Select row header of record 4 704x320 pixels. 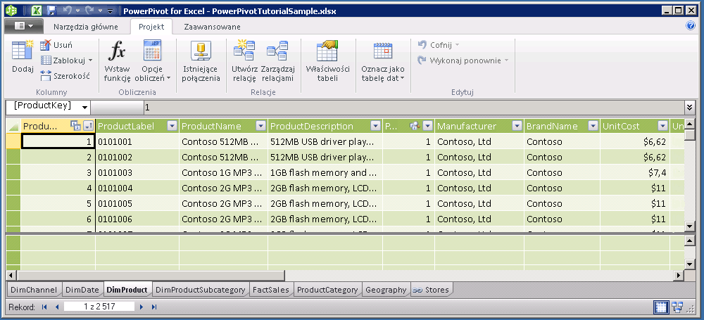tap(13, 188)
